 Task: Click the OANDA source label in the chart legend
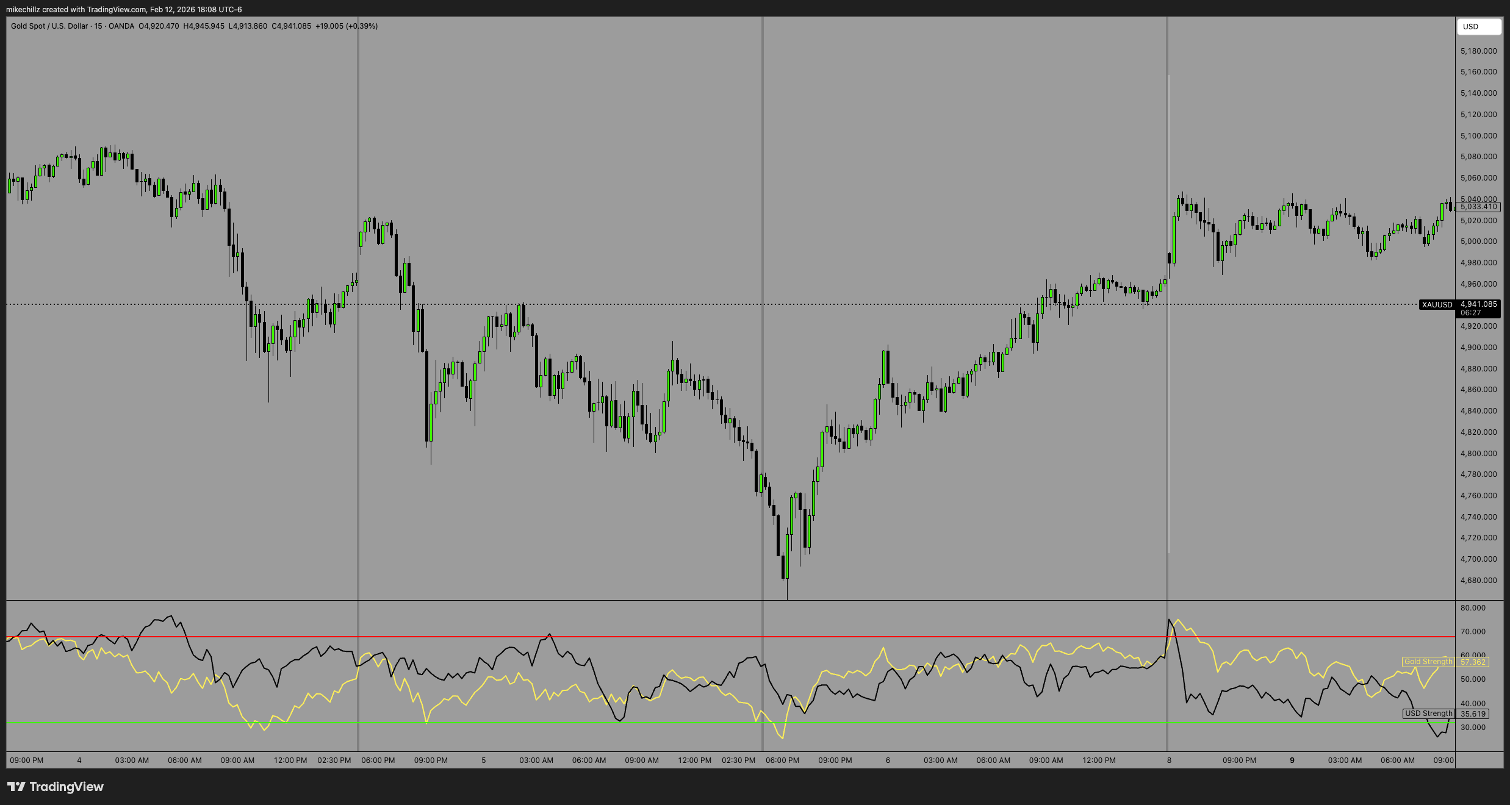(121, 26)
